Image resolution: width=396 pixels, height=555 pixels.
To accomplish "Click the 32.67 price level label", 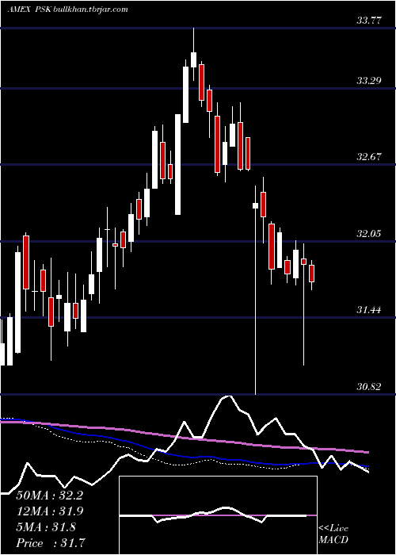I will pyautogui.click(x=369, y=157).
